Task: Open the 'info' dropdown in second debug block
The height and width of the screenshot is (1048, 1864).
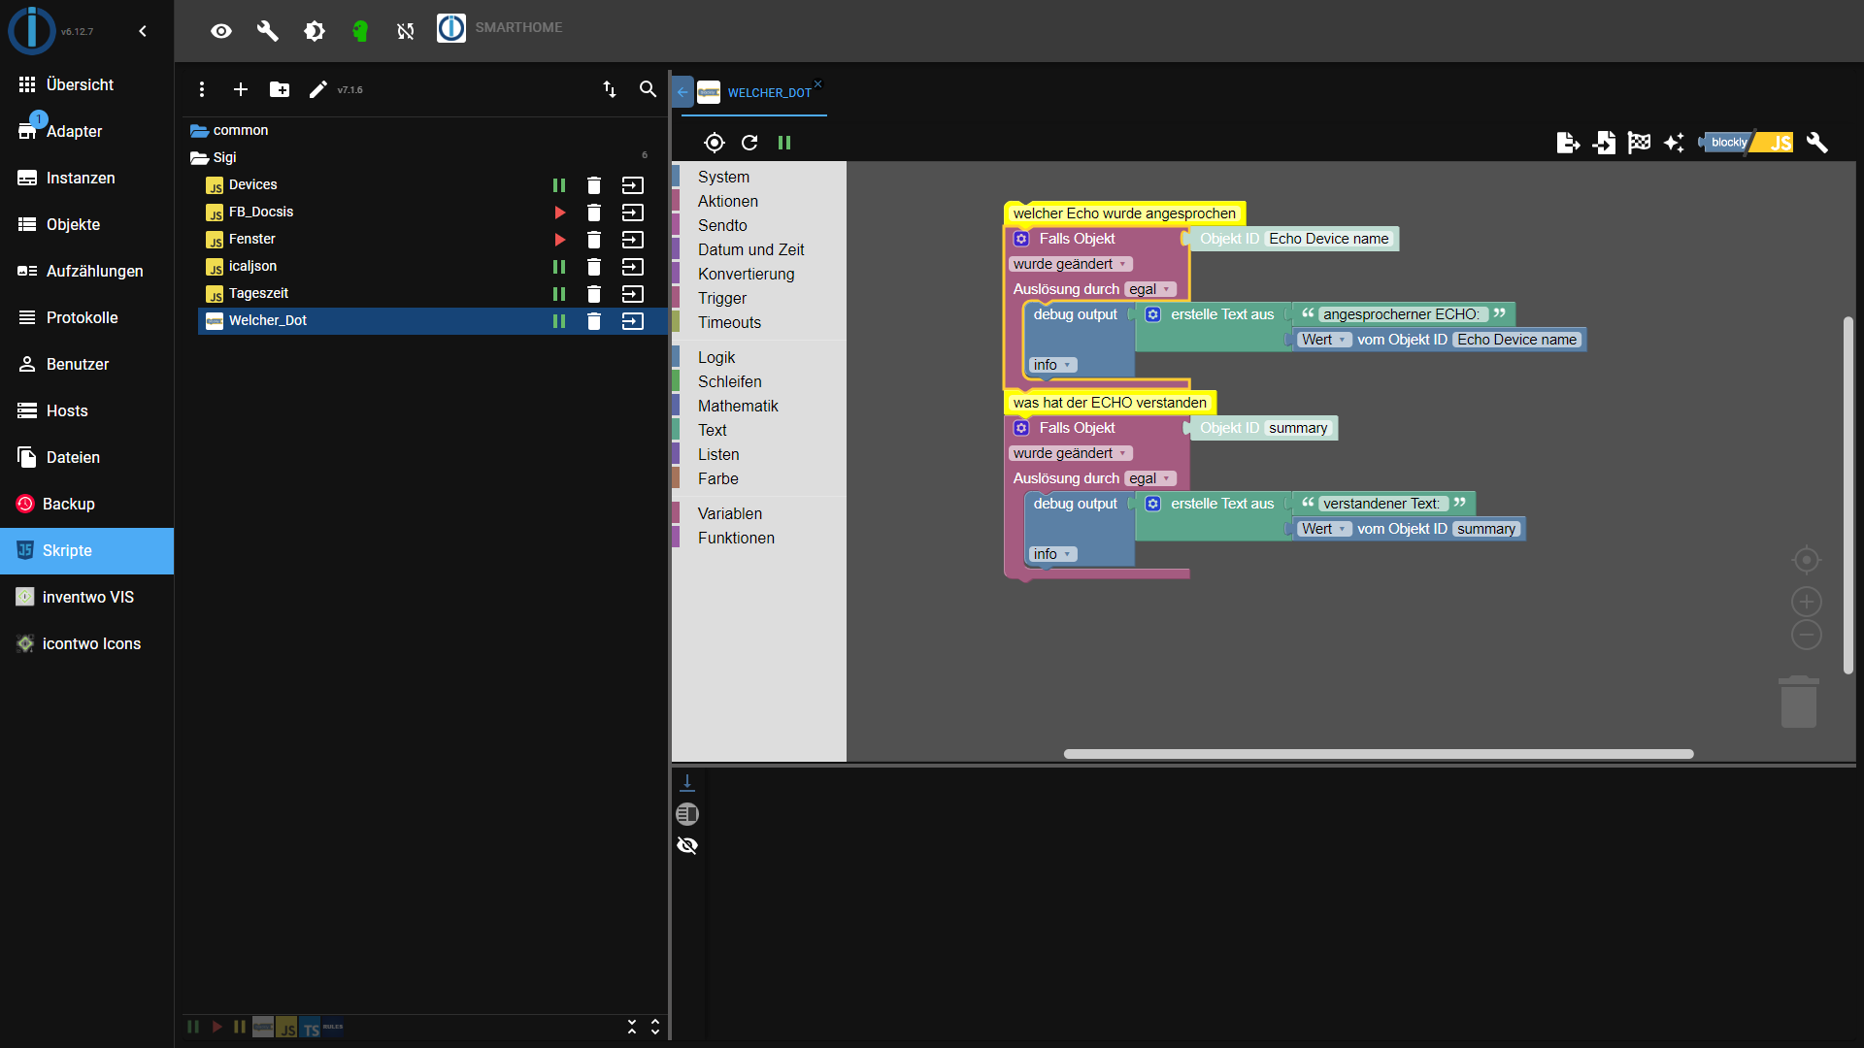Action: coord(1052,554)
